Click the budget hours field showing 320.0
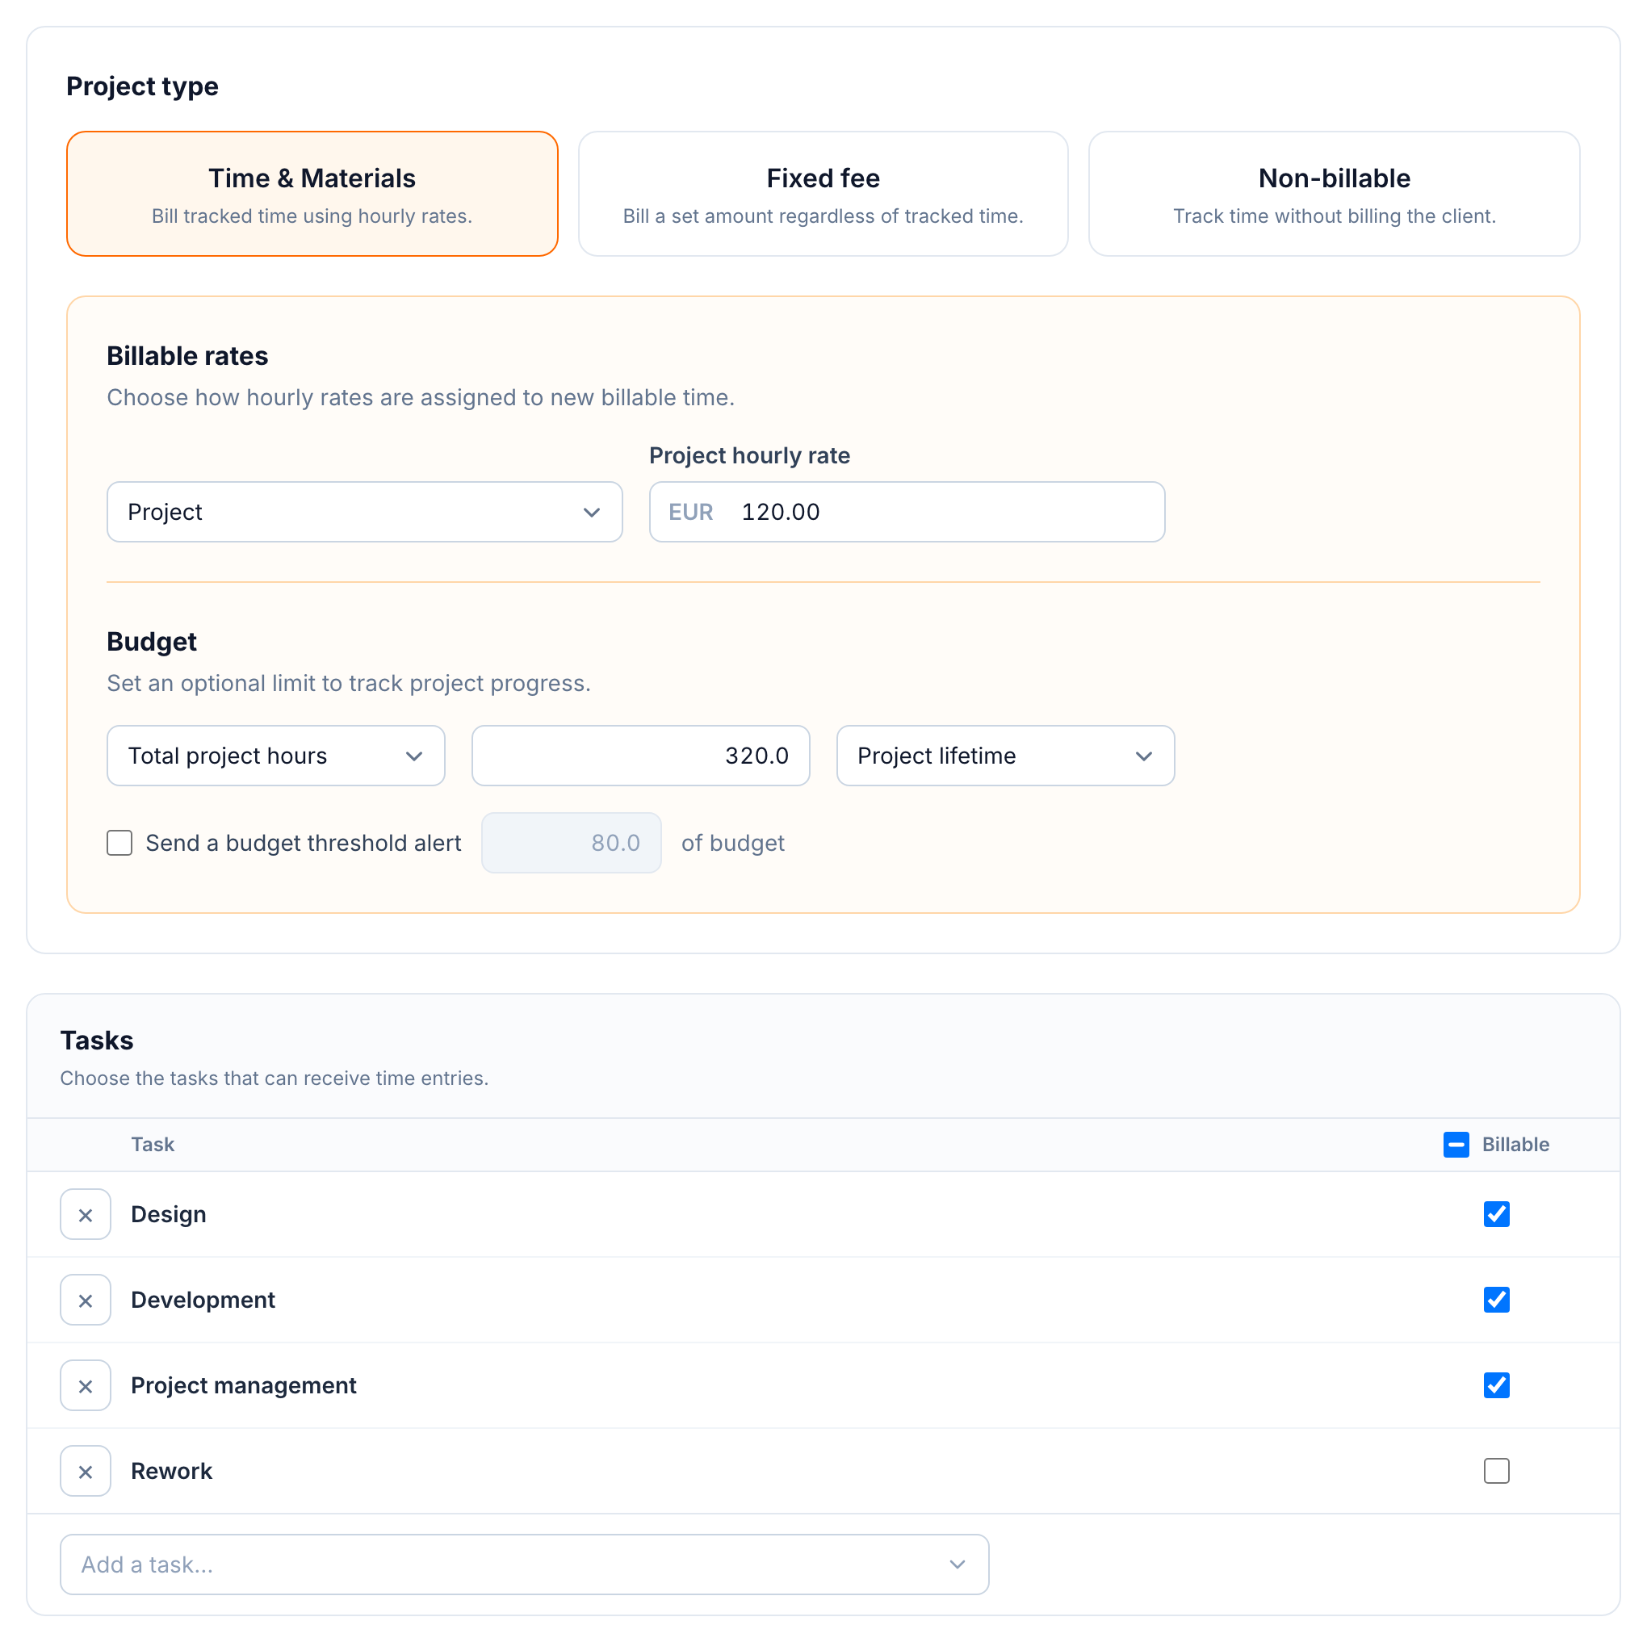 tap(640, 756)
